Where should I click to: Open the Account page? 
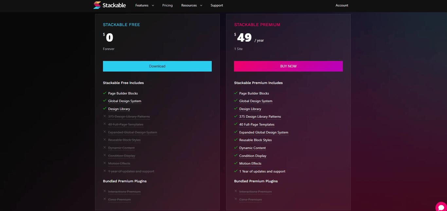point(342,6)
